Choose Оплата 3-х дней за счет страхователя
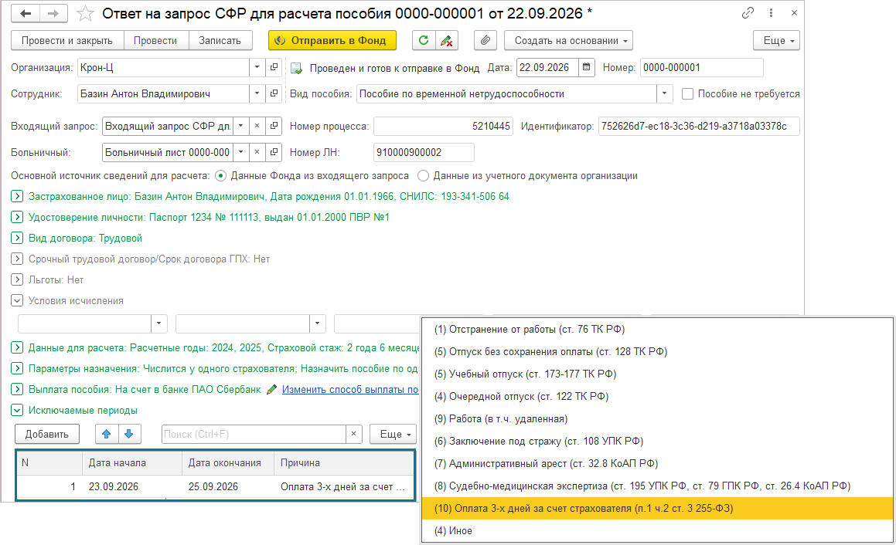The image size is (896, 545). [657, 509]
